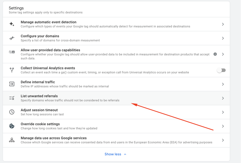Screen dimensions: 241x163
Task: Click the info icon for user-provided data
Action: click(215, 54)
